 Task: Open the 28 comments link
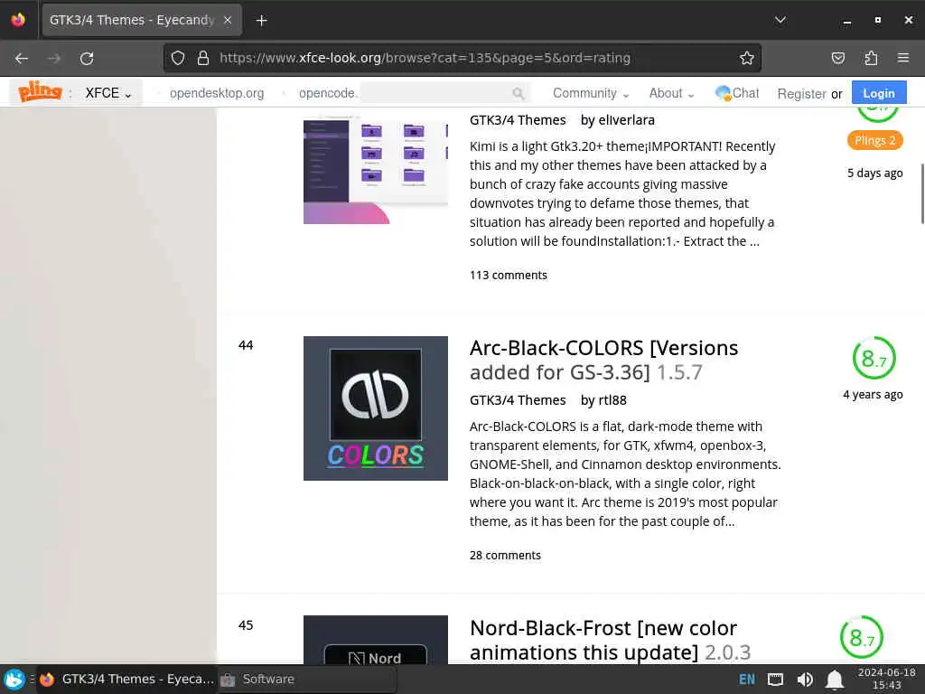click(x=505, y=556)
